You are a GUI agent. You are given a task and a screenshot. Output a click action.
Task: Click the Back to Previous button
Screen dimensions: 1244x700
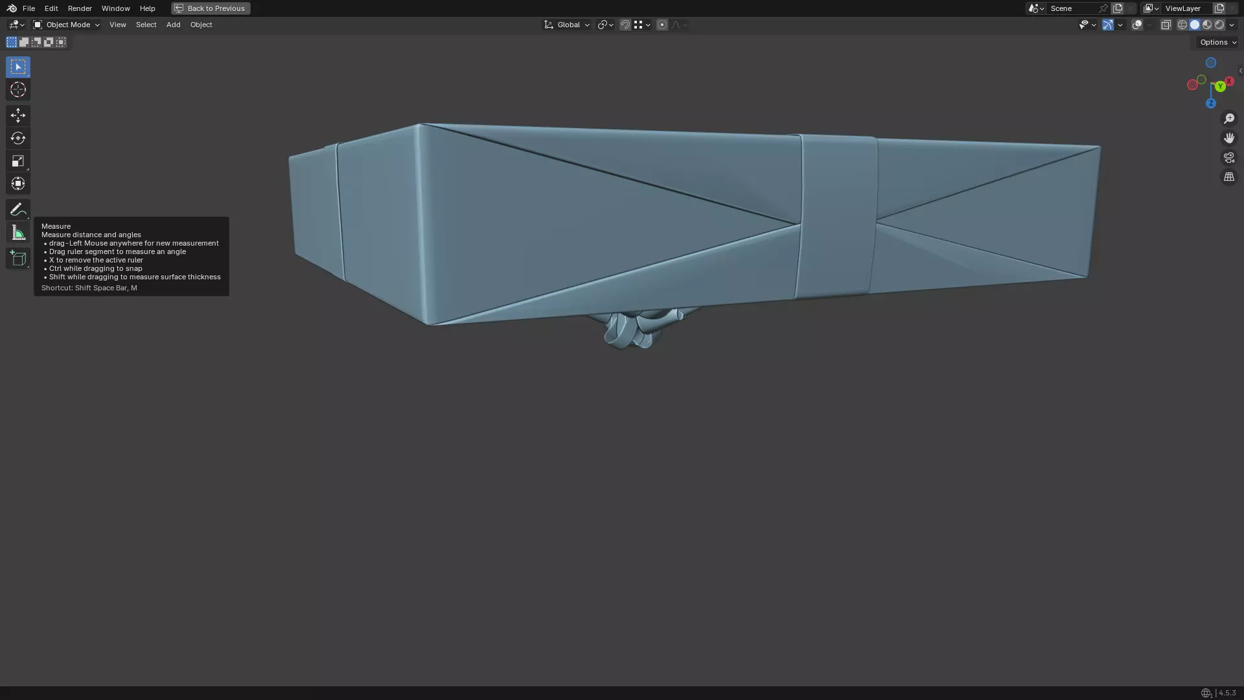tap(211, 8)
